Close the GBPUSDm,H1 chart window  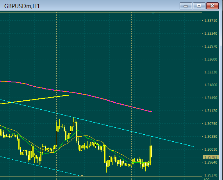click(x=212, y=6)
